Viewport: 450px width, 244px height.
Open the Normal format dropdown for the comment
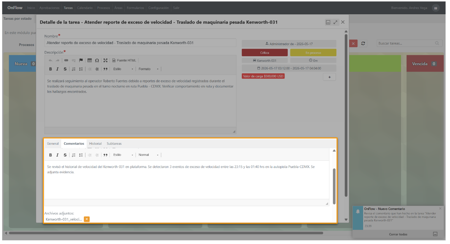coord(149,155)
